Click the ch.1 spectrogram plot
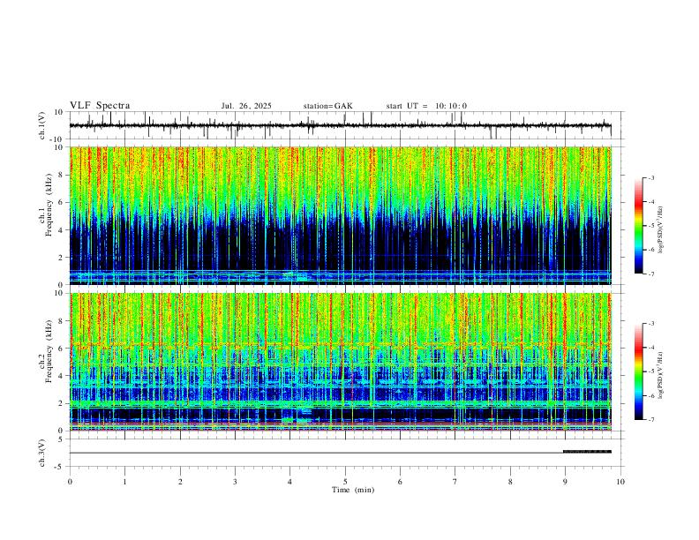Screen dimensions: 699x540 point(341,215)
